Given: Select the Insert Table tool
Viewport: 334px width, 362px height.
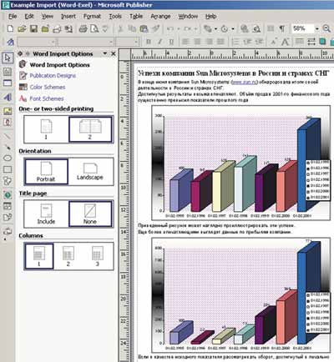Looking at the screenshot, I should [8, 83].
